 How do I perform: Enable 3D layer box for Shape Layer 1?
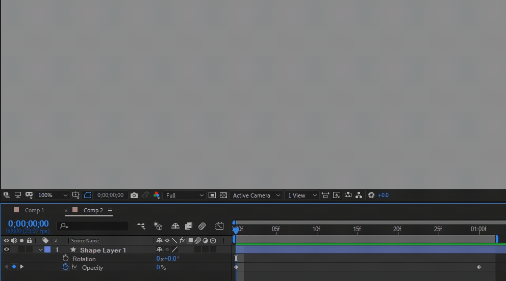213,249
